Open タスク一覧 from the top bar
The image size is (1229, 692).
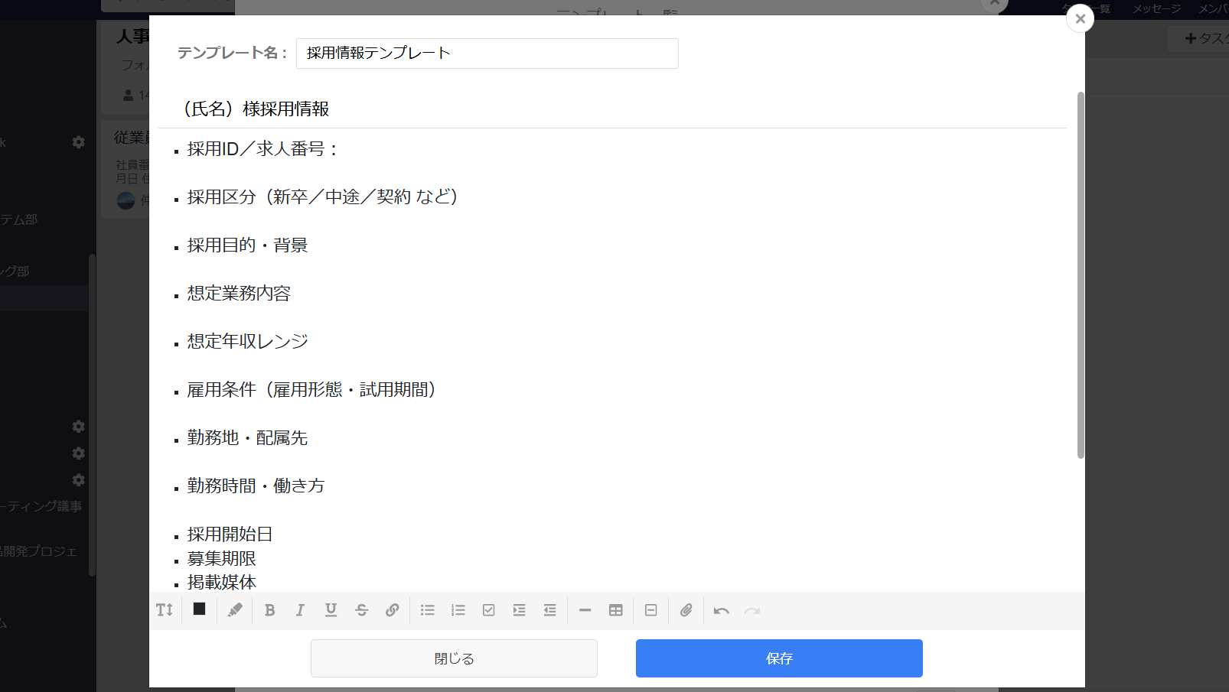point(1088,9)
